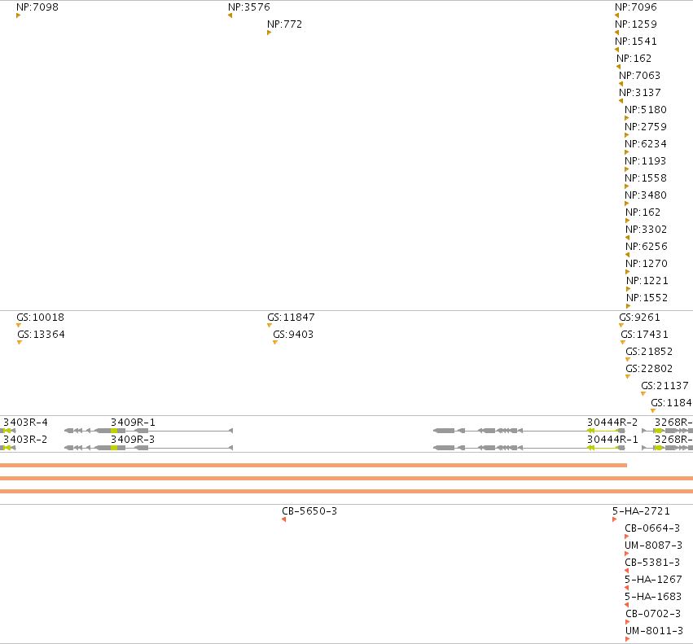Select the 3403R-2 transcript
The image size is (693, 644).
(x=8, y=448)
